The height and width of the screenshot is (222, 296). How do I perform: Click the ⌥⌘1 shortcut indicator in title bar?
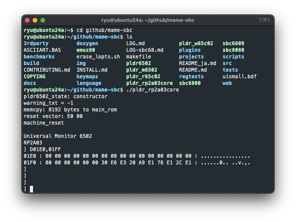click(x=264, y=20)
